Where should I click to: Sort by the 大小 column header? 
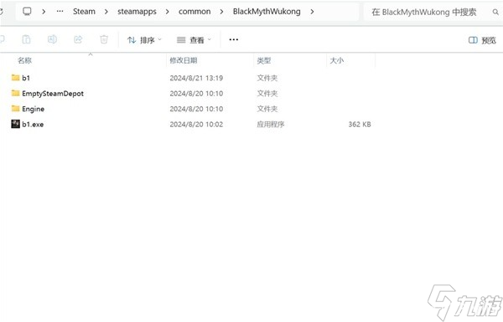336,60
